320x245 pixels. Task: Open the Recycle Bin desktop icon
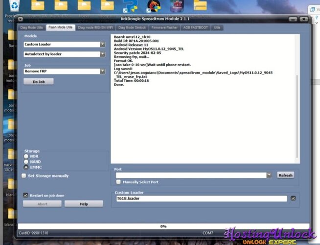15,5
